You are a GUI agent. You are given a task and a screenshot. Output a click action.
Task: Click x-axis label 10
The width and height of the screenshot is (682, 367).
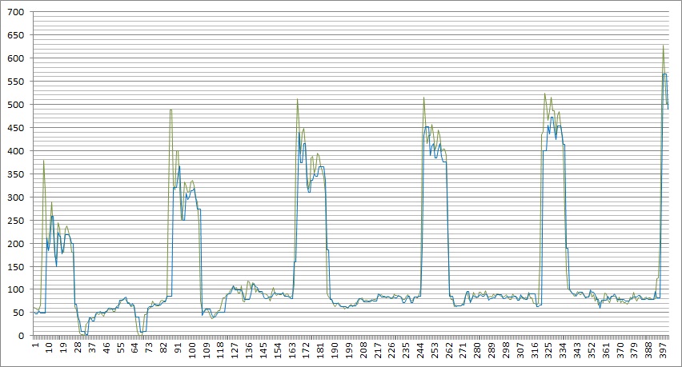coord(49,348)
